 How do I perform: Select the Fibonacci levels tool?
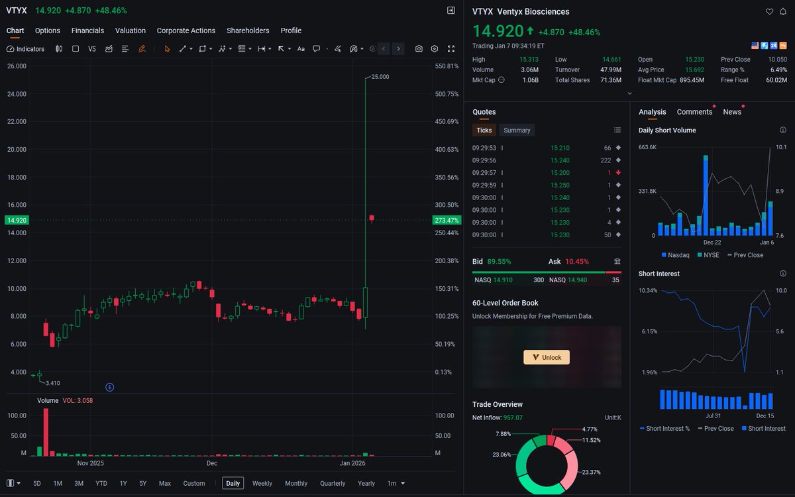(x=242, y=48)
